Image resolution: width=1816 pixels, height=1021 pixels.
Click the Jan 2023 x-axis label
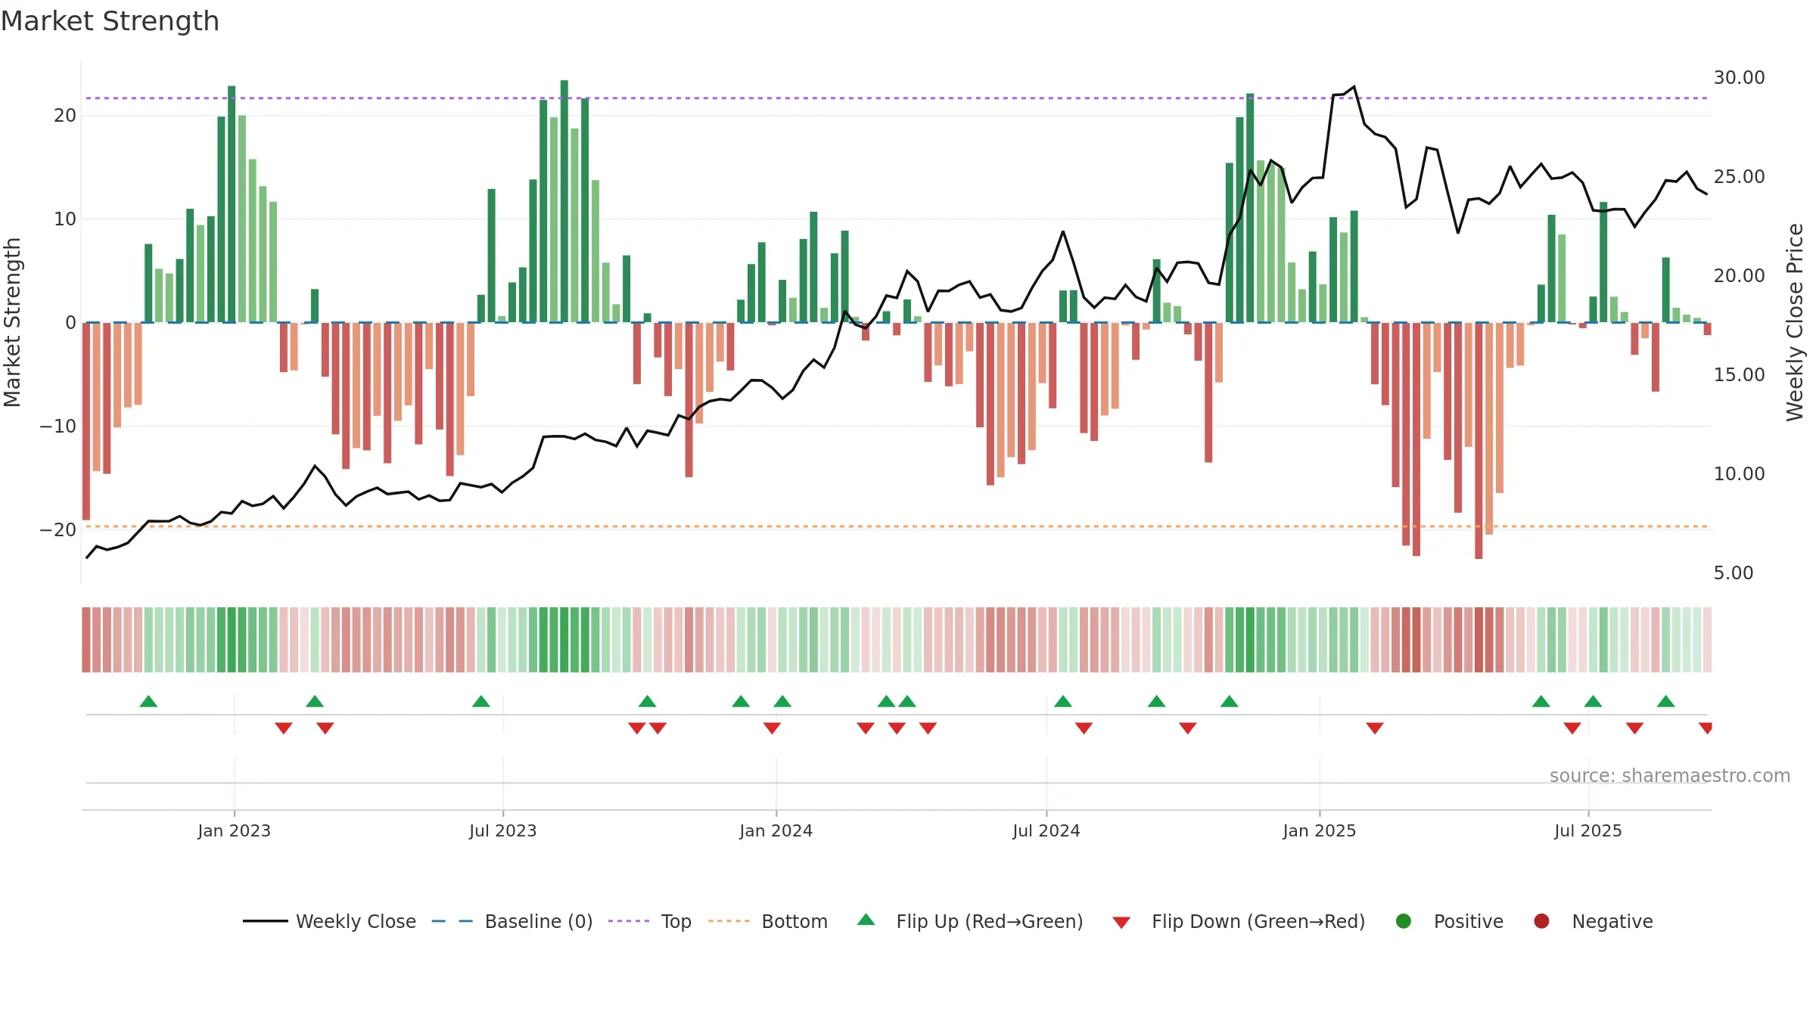[x=235, y=830]
